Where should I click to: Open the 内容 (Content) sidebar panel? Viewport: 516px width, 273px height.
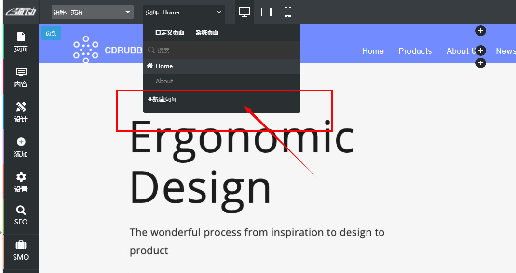pos(21,77)
